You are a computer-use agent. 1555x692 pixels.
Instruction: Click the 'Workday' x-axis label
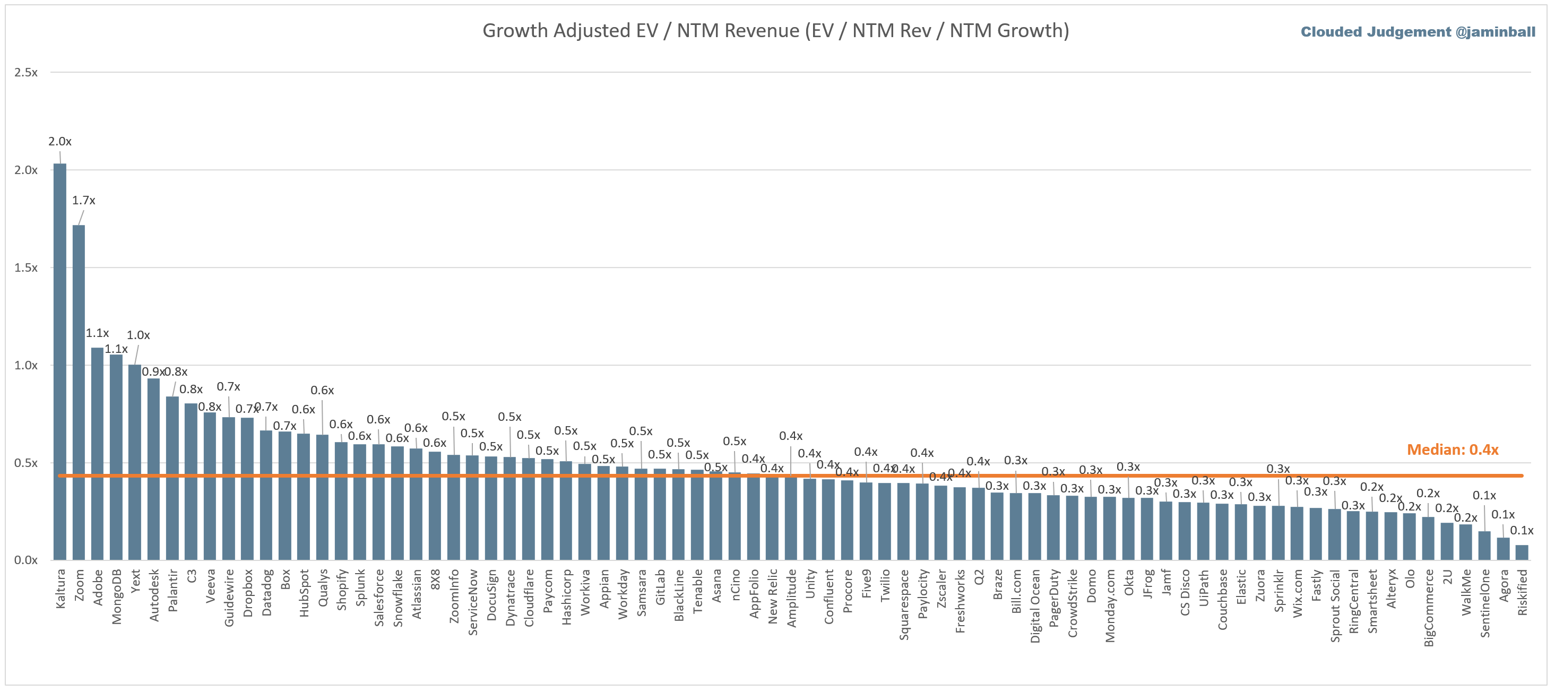pyautogui.click(x=622, y=594)
